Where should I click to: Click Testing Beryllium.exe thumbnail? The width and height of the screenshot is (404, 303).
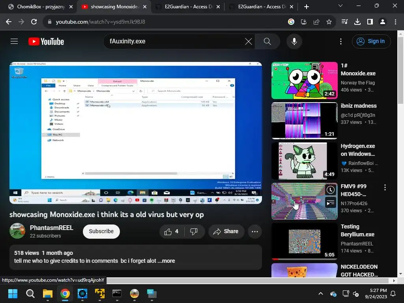click(x=304, y=241)
